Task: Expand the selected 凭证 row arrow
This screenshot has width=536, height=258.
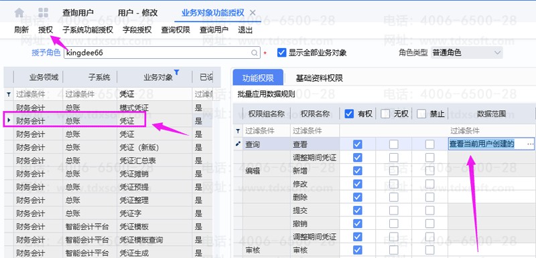Action: 9,120
